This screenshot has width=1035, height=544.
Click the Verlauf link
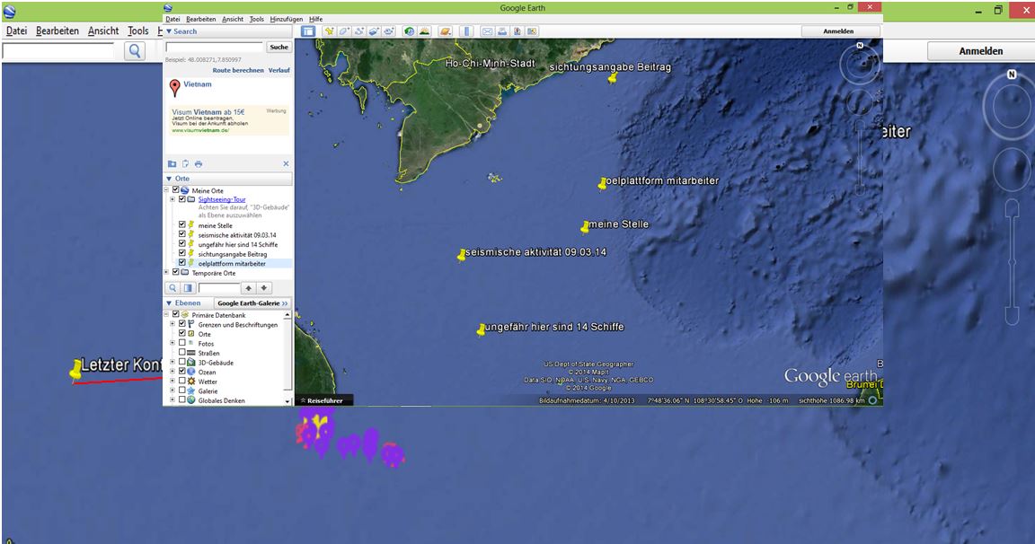coord(279,70)
